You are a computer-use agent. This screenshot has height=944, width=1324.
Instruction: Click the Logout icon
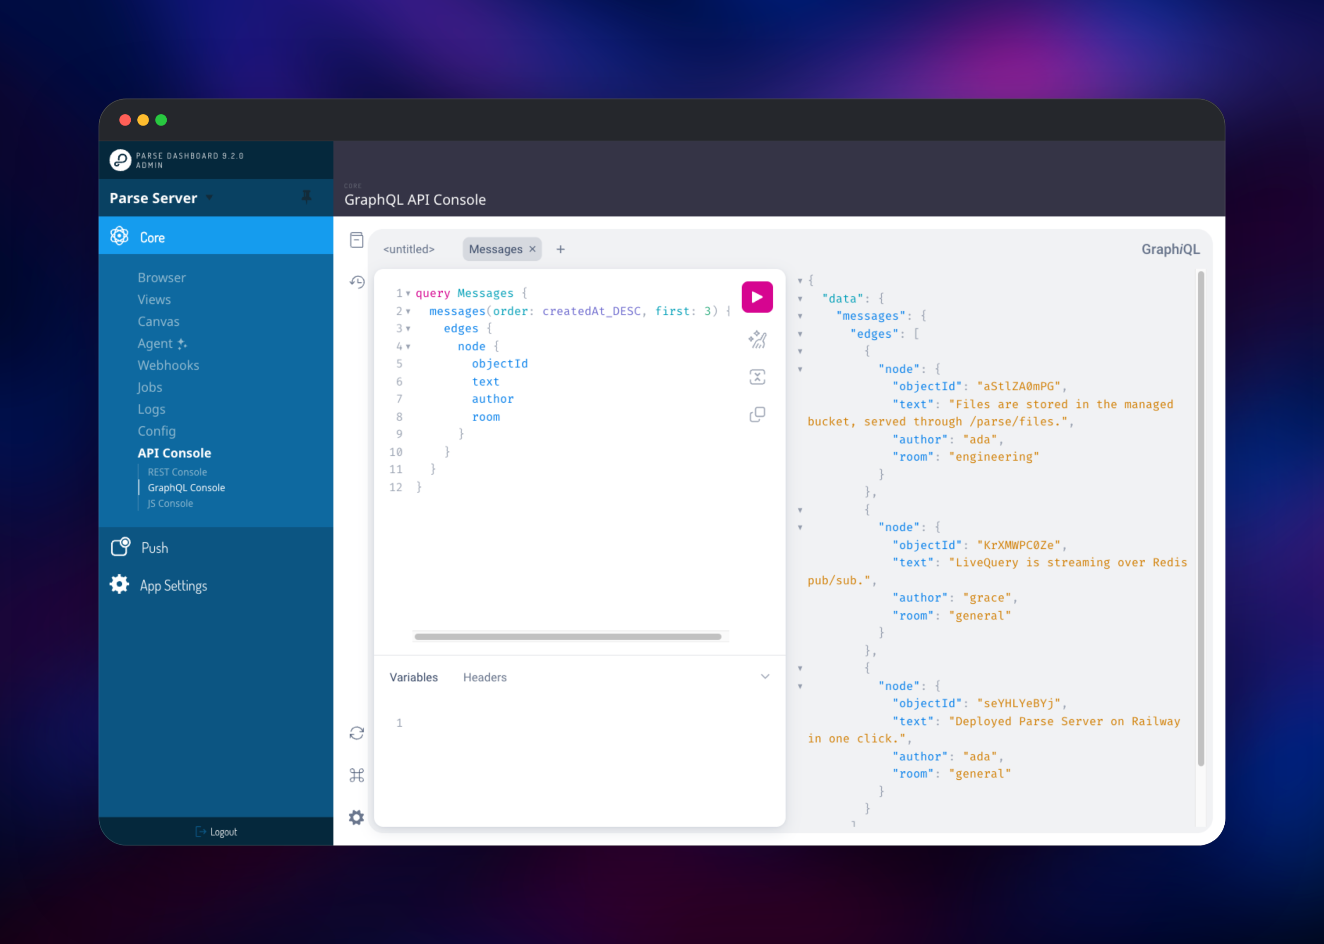click(200, 831)
